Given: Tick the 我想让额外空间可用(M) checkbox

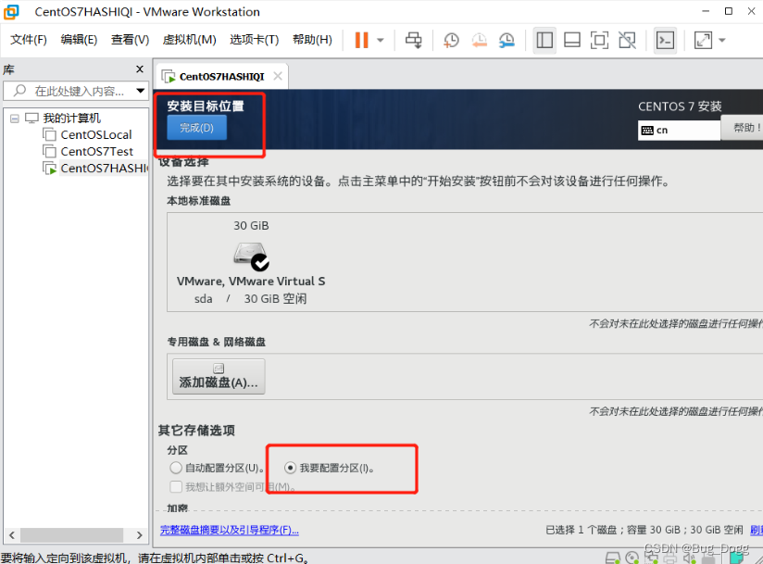Looking at the screenshot, I should click(176, 486).
